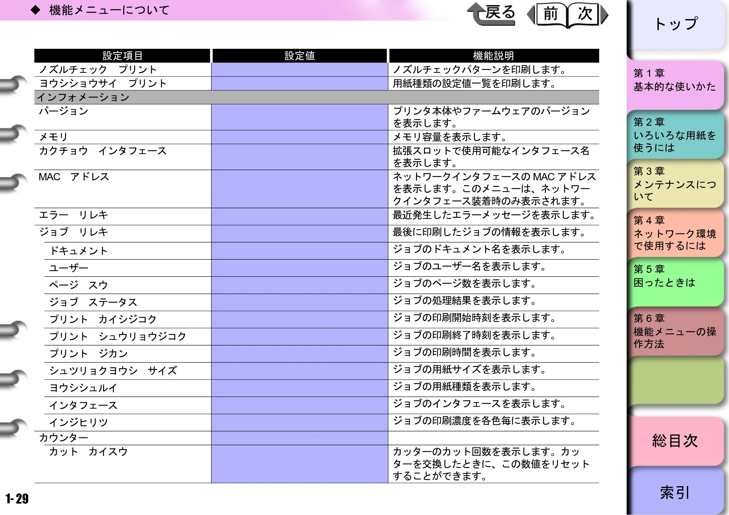The height and width of the screenshot is (515, 729).
Task: Select the バージョン item
Action: pos(63,111)
